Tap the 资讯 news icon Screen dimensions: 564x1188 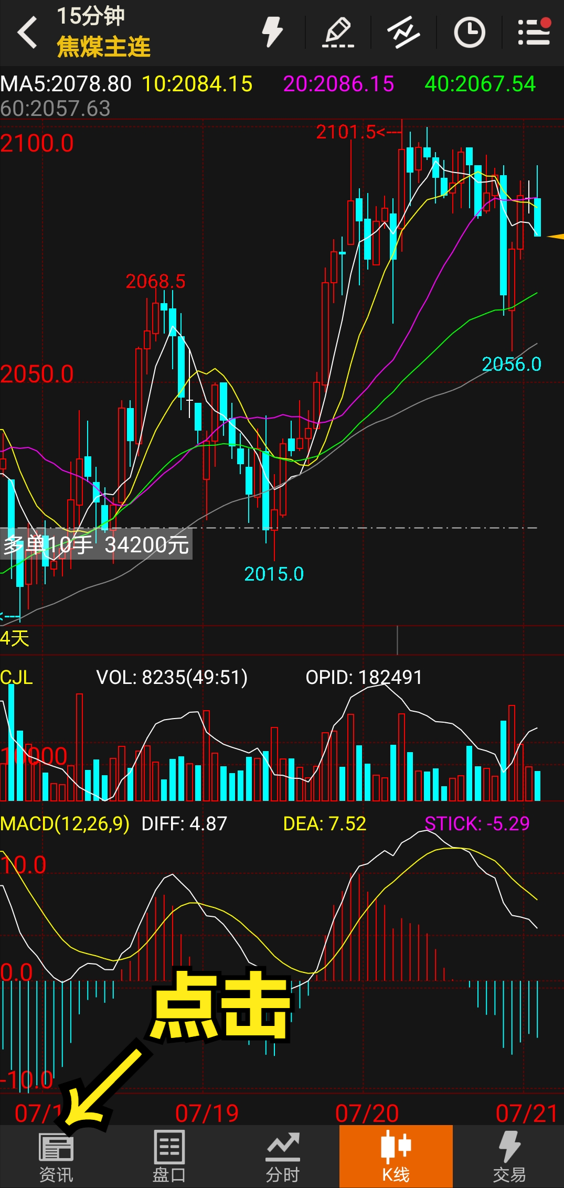pos(56,1157)
